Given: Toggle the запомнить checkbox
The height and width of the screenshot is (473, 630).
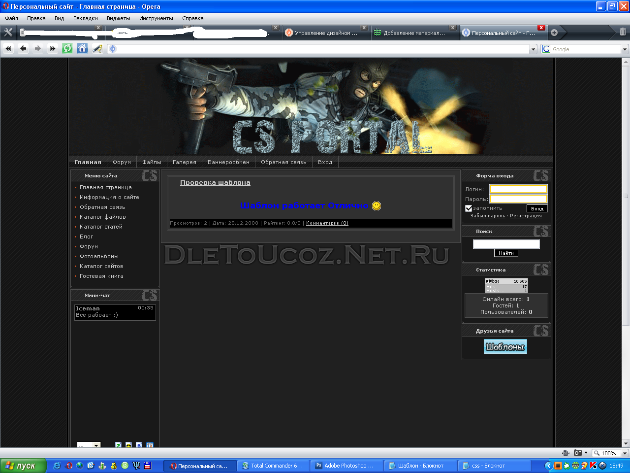Looking at the screenshot, I should [x=469, y=208].
